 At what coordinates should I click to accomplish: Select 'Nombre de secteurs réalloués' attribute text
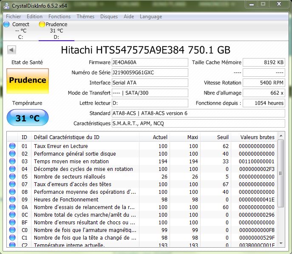pyautogui.click(x=69, y=176)
